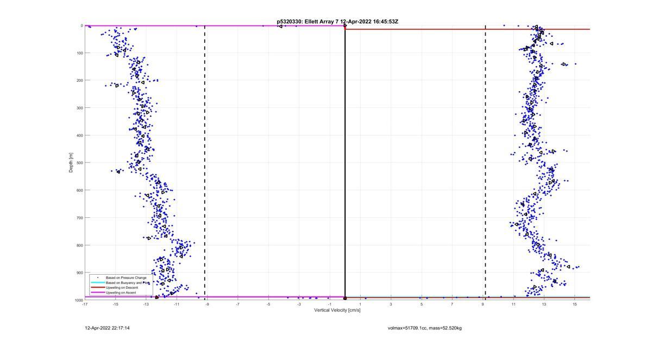This screenshot has width=652, height=337.
Task: Click the timestamp '12-Apr-2022 22:17:14'
Action: pos(107,328)
